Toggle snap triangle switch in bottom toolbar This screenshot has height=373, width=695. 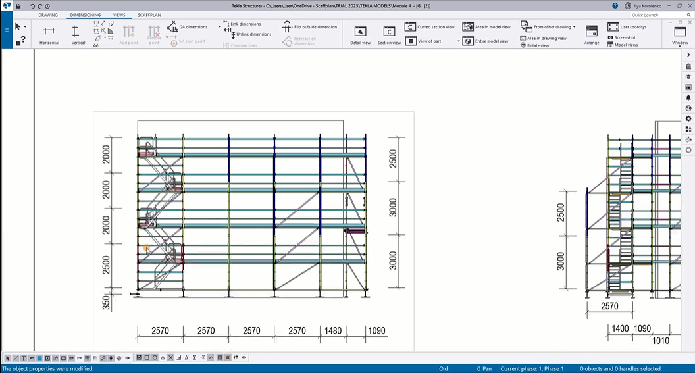tap(163, 357)
